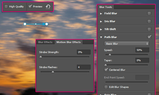Image resolution: width=159 pixels, height=95 pixels.
Task: Click the Speed slider handle
Action: [x=110, y=55]
